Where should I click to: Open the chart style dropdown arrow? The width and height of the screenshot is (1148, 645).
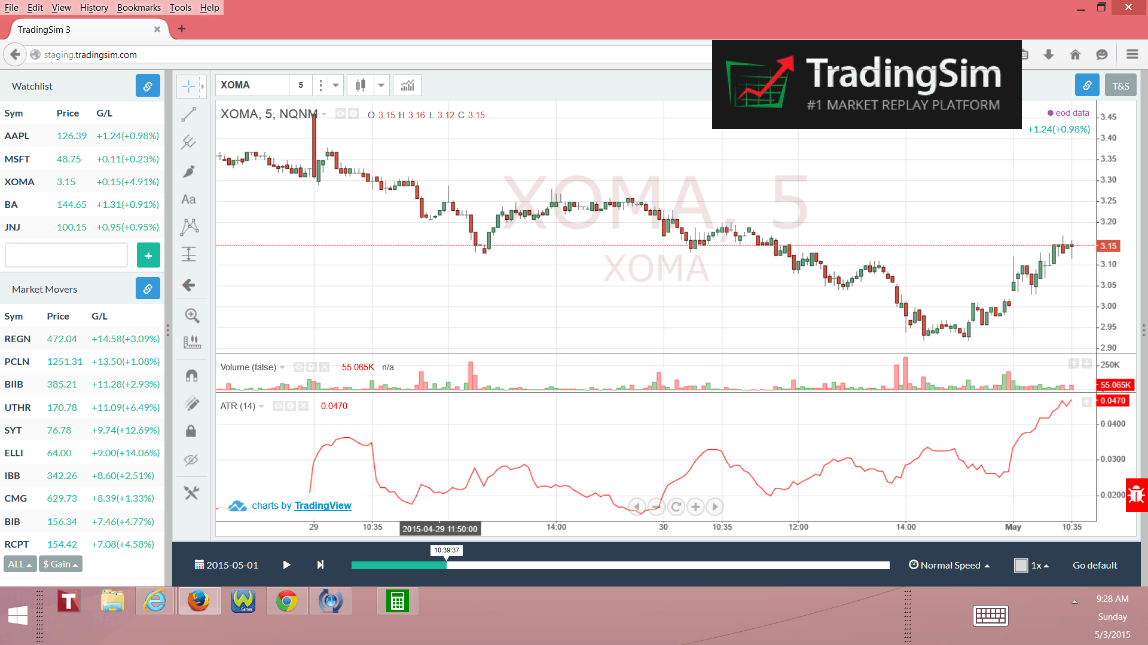point(381,85)
